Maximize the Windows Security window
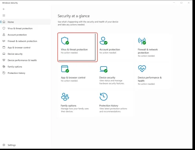195x150 pixels. point(181,3)
